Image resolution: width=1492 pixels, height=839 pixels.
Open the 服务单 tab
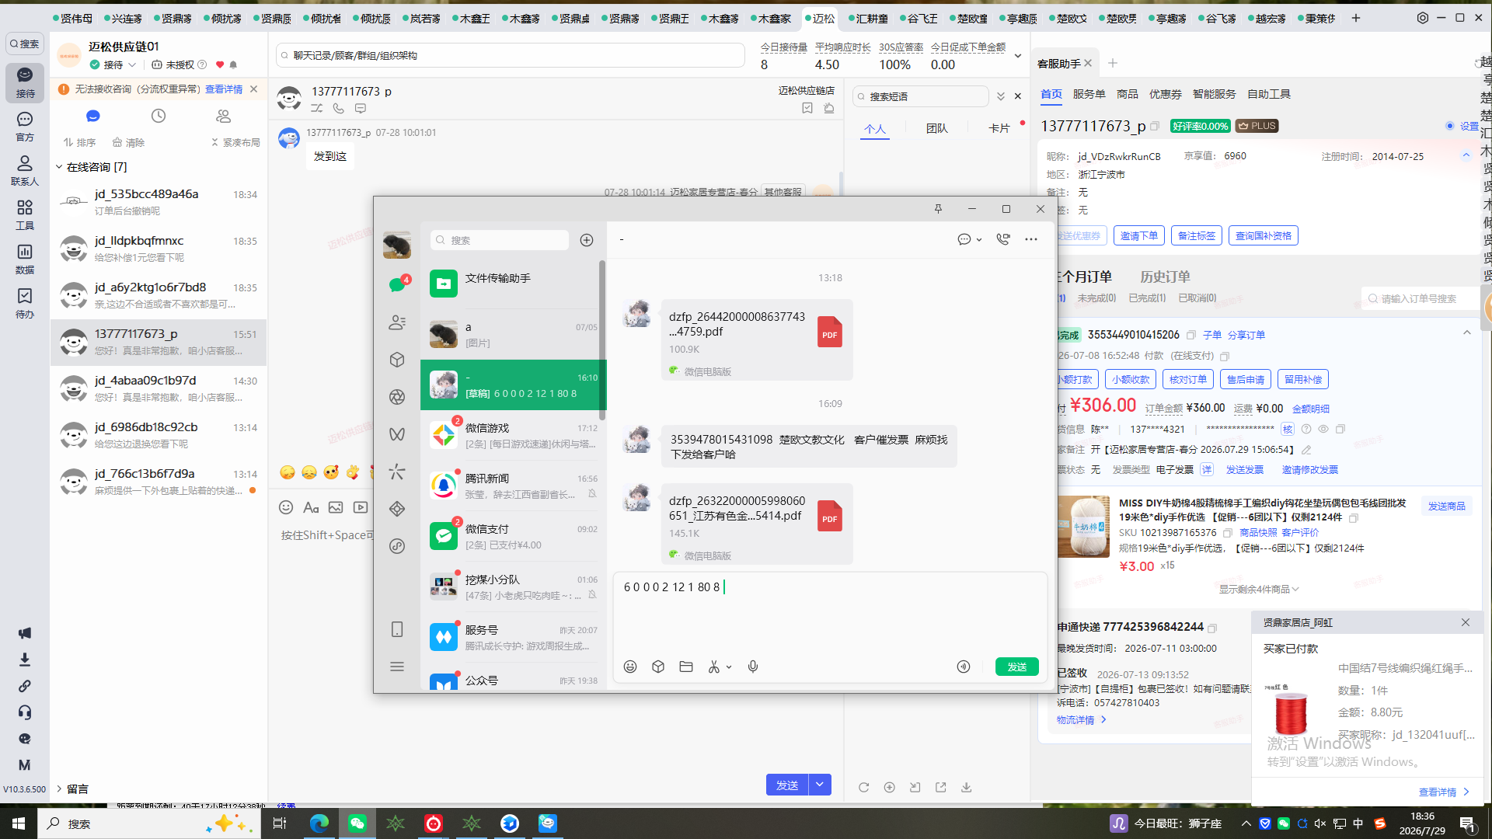tap(1089, 94)
